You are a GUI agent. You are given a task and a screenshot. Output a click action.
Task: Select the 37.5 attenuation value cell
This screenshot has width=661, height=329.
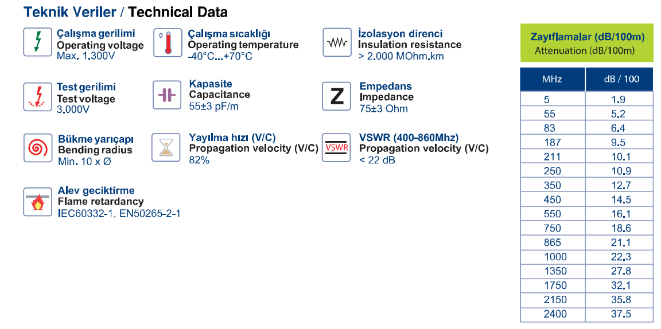[x=620, y=314]
